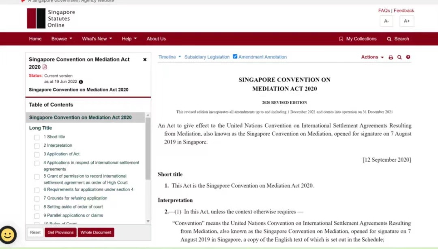
Task: Expand the What's New dropdown menu
Action: coord(97,39)
